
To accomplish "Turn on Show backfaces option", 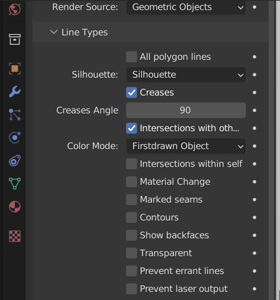I will [131, 235].
